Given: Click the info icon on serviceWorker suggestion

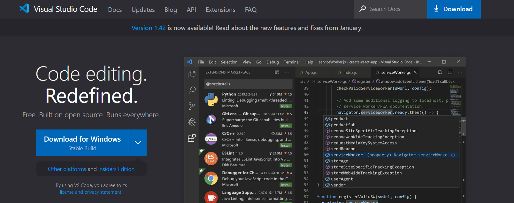Looking at the screenshot, I should (453, 155).
